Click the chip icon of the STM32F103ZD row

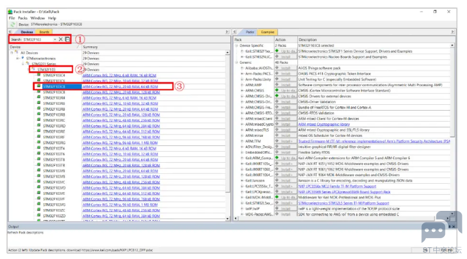[x=39, y=216]
